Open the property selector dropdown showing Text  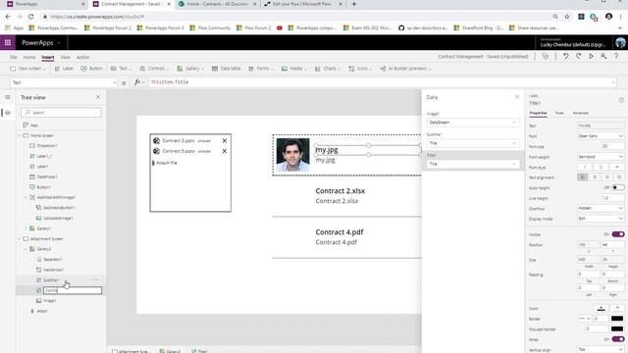point(64,82)
